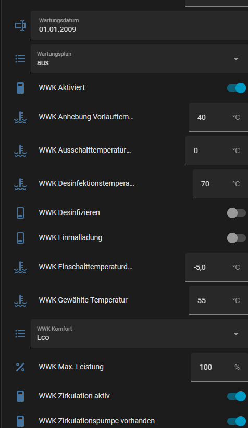Viewport: 248px width, 428px height.
Task: Click the Wartungsdatum date field
Action: click(x=139, y=26)
